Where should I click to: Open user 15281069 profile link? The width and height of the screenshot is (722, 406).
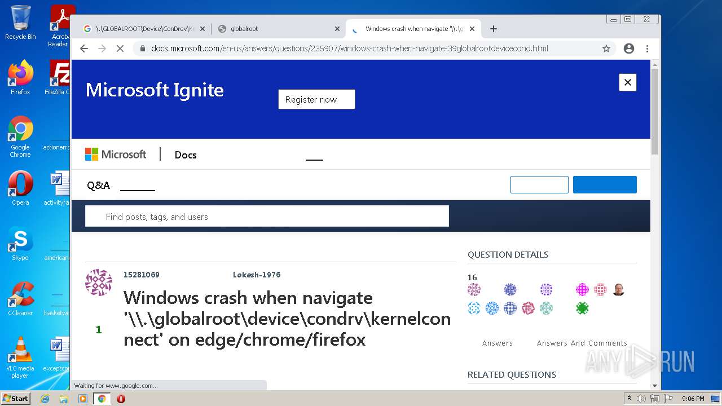pyautogui.click(x=142, y=275)
